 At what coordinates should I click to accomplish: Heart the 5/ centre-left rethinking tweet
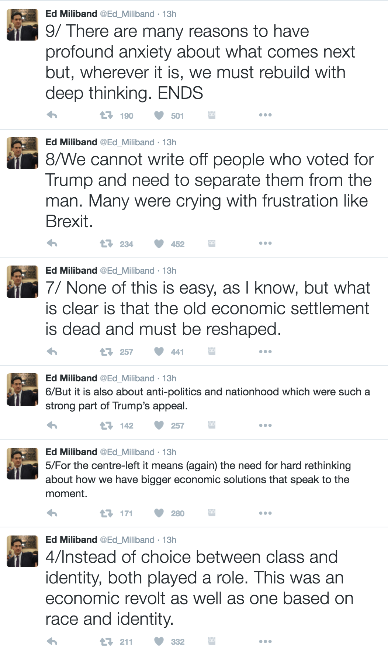(159, 513)
